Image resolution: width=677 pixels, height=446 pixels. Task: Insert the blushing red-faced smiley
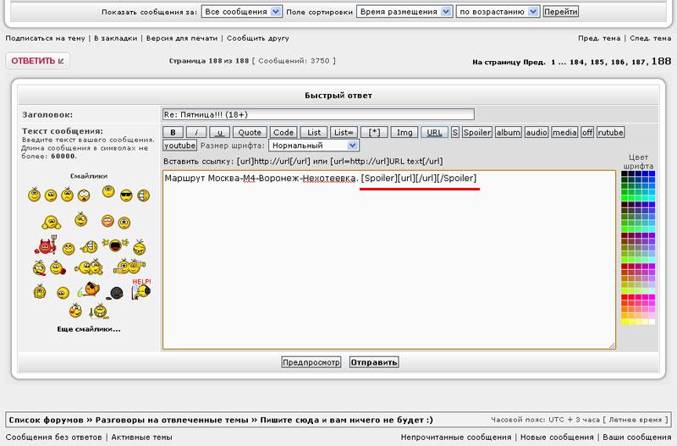pos(109,222)
